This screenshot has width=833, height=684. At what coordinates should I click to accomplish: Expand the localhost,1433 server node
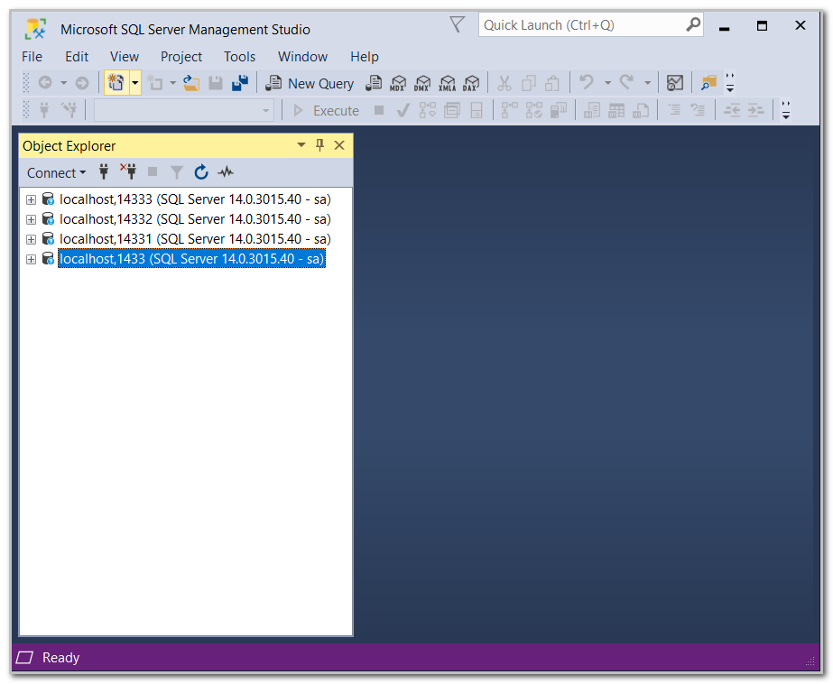(31, 258)
